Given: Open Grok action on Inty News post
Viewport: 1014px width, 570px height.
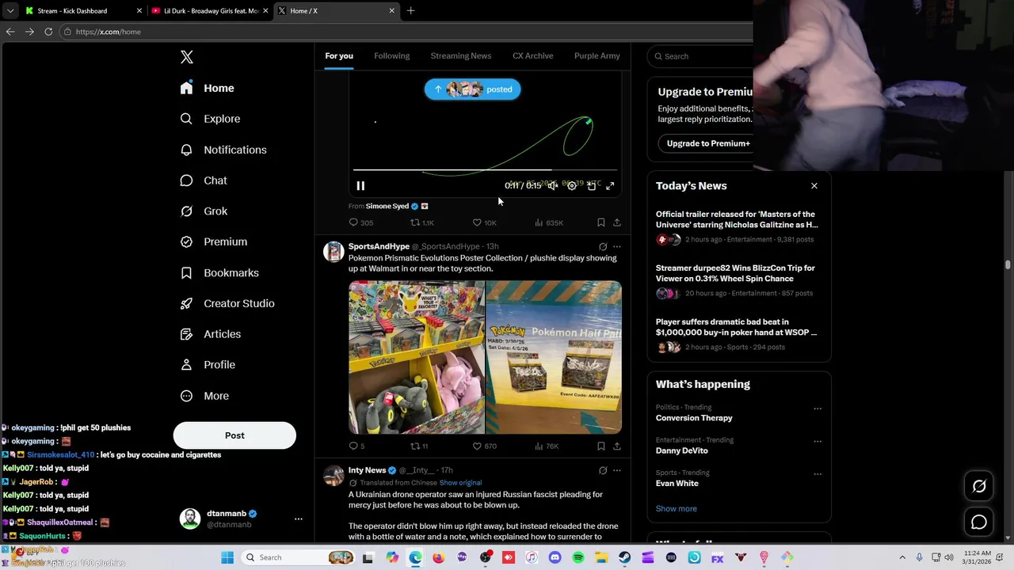Looking at the screenshot, I should [x=603, y=470].
